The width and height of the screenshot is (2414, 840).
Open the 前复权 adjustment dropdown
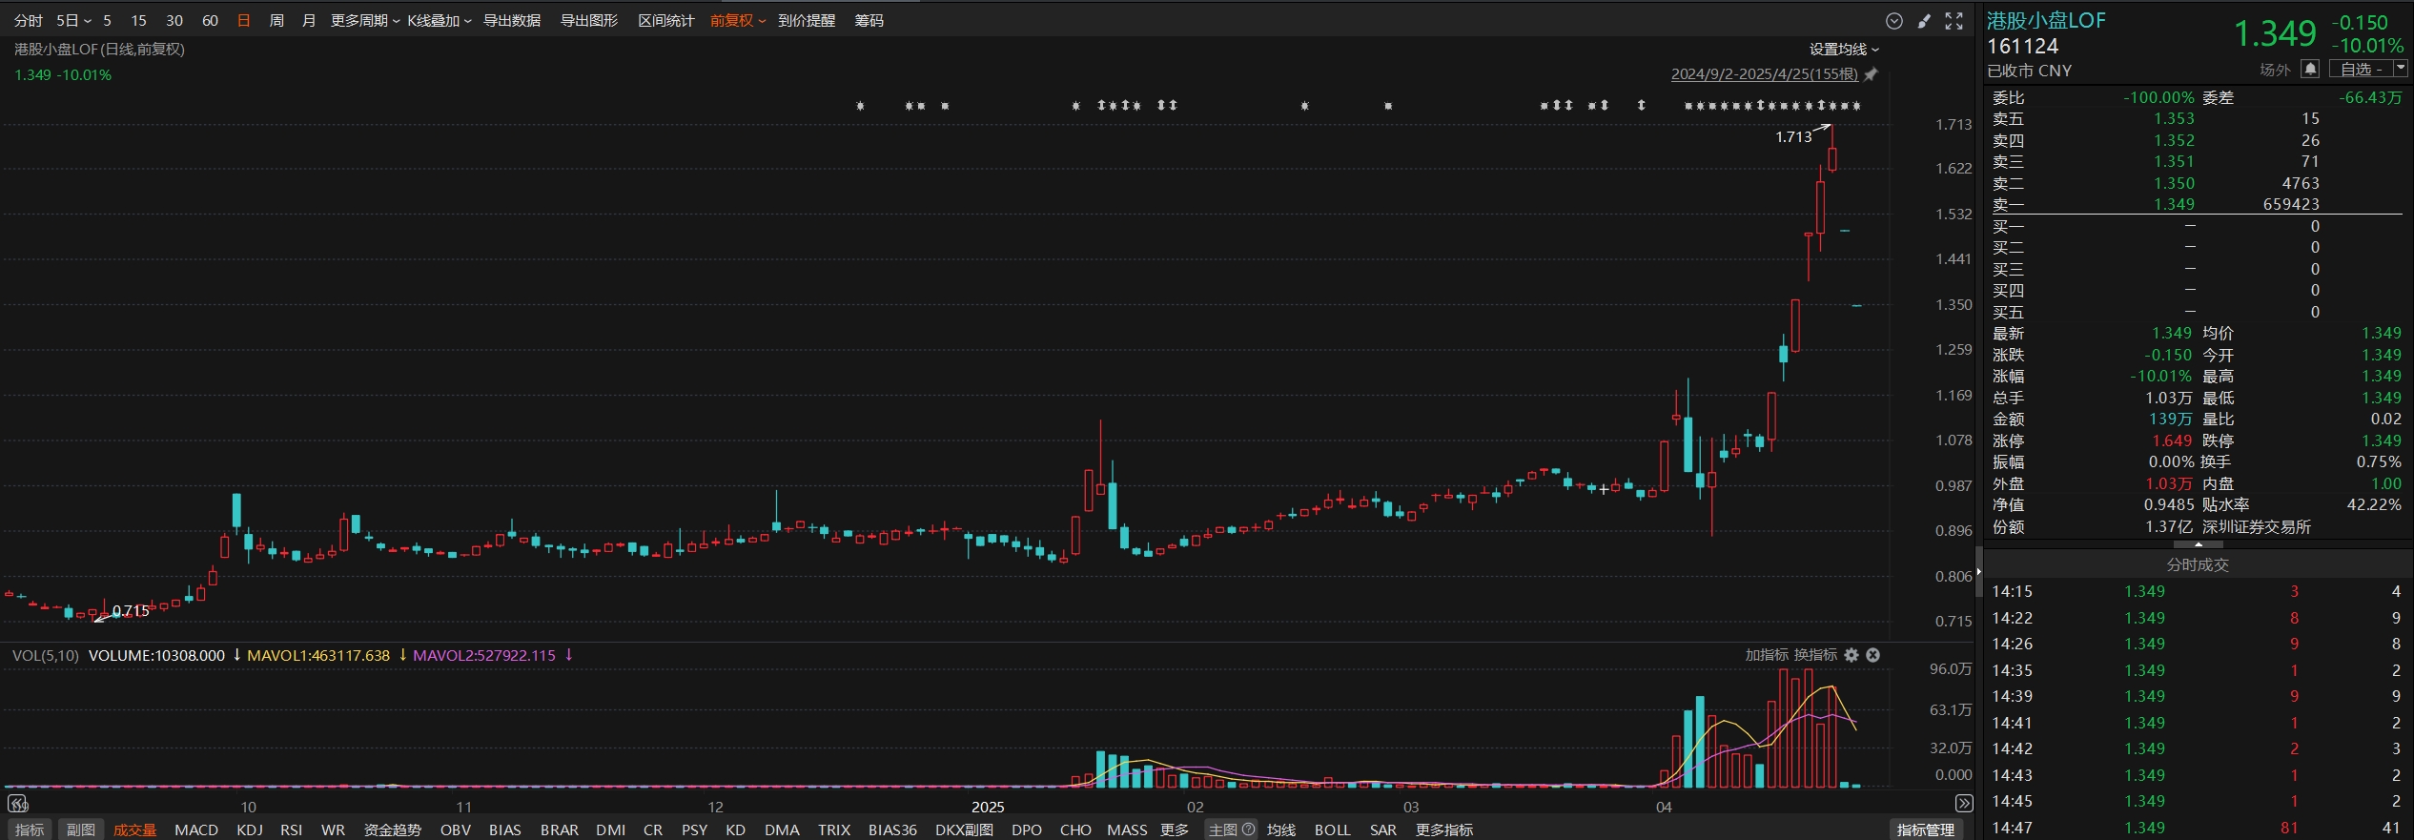coord(737,21)
